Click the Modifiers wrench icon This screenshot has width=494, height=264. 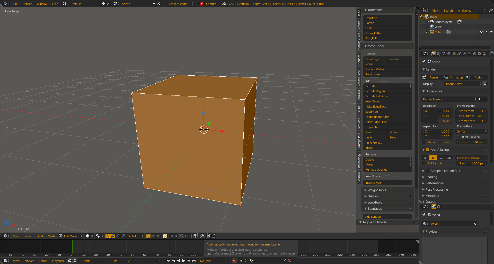465,54
